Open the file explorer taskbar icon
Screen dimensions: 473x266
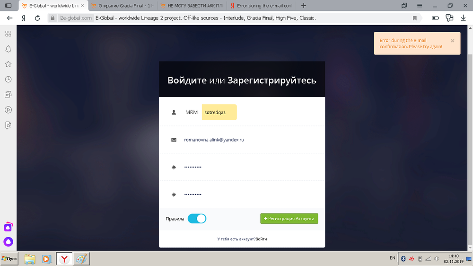coord(30,259)
